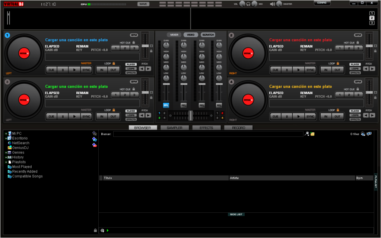
Task: Assign deck 3 to right crossfader side
Action: (217, 118)
